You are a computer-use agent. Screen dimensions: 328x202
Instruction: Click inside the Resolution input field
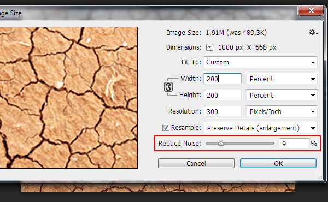coord(222,111)
